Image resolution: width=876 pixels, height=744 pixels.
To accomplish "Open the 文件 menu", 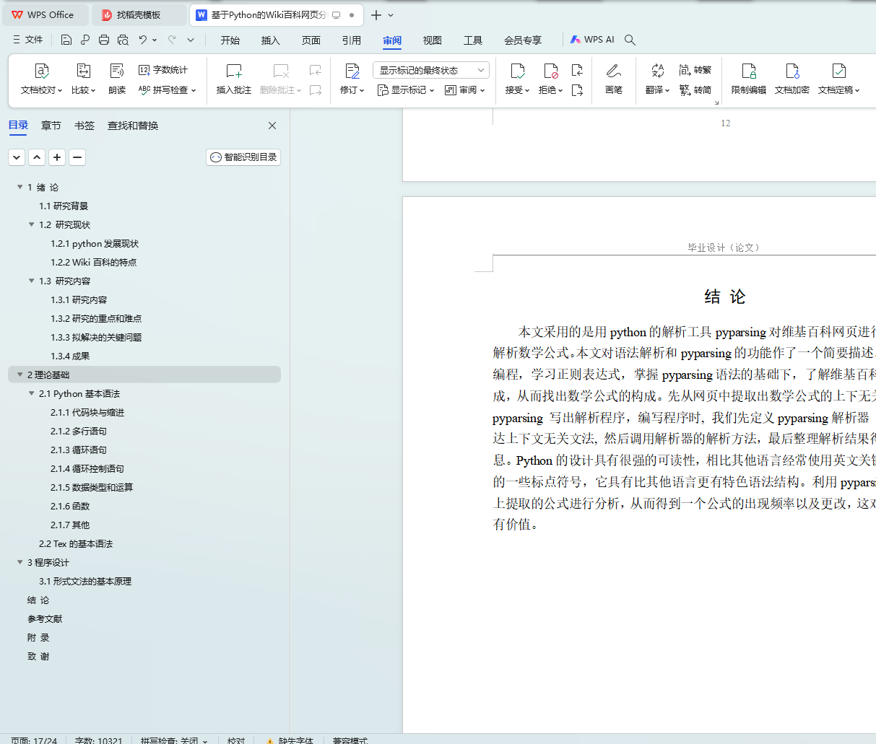I will coord(29,40).
